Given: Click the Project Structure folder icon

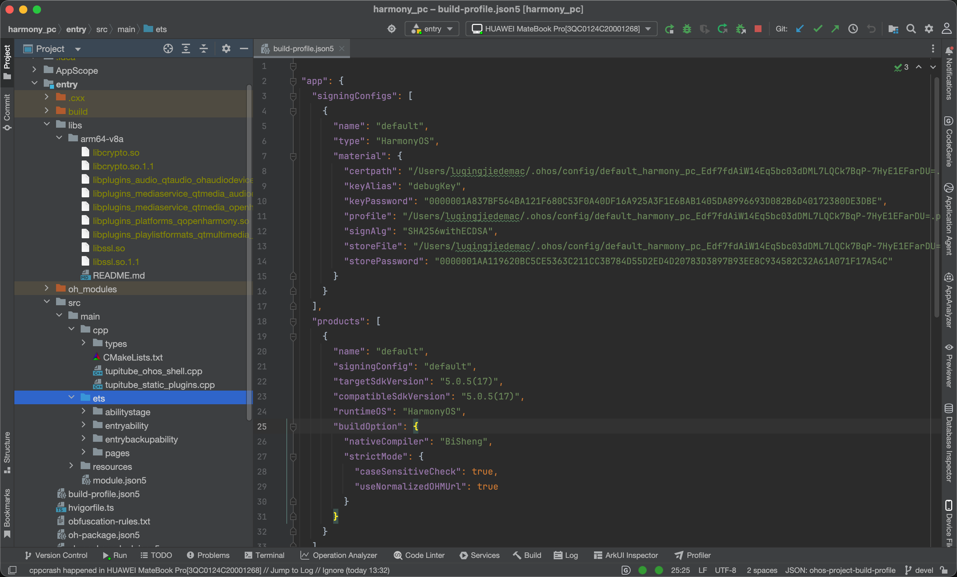Looking at the screenshot, I should [x=893, y=29].
